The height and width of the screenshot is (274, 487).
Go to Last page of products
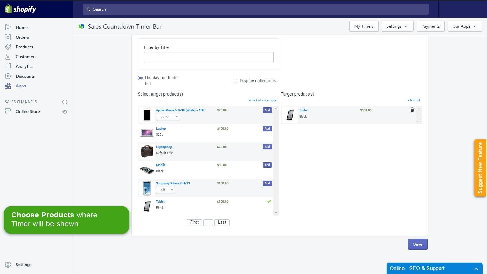pos(222,223)
